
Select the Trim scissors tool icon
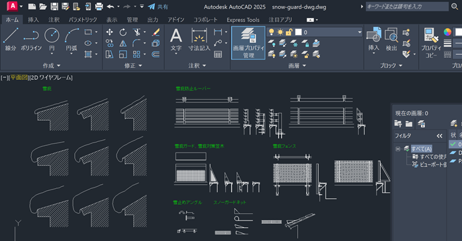coord(136,32)
